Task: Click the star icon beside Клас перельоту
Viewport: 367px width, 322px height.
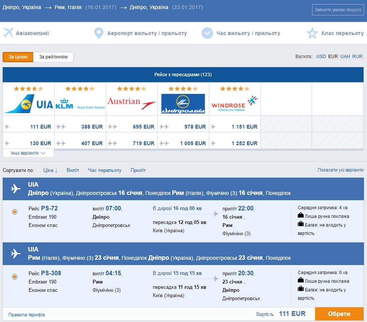Action: coord(312,33)
